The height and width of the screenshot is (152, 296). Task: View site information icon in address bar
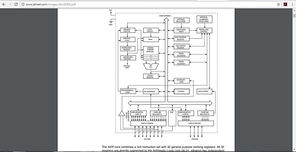(x=23, y=4)
